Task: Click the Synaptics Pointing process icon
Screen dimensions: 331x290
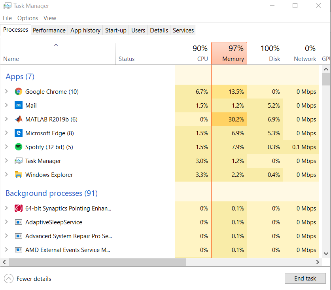Action: pyautogui.click(x=18, y=208)
